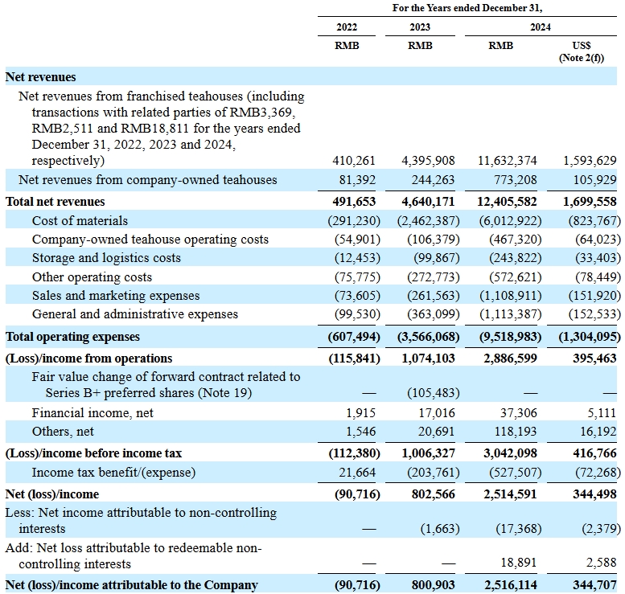
Task: Click the "Cost of materials" row label
Action: [x=80, y=220]
